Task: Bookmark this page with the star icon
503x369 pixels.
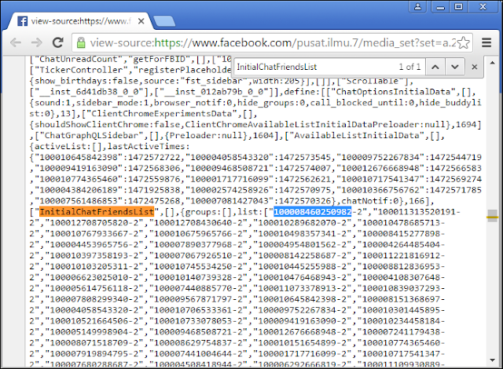Action: click(463, 42)
